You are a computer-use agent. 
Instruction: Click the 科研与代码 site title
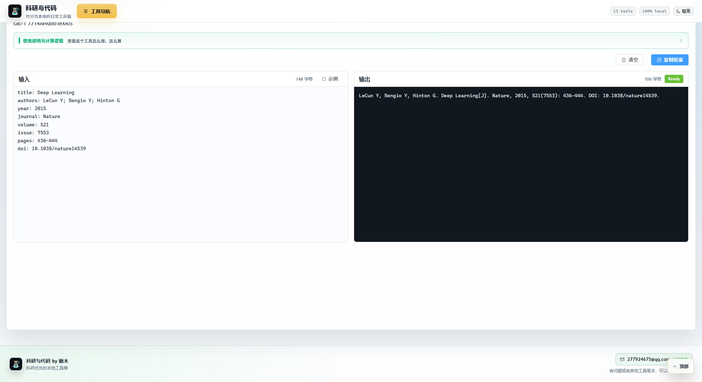tap(41, 8)
